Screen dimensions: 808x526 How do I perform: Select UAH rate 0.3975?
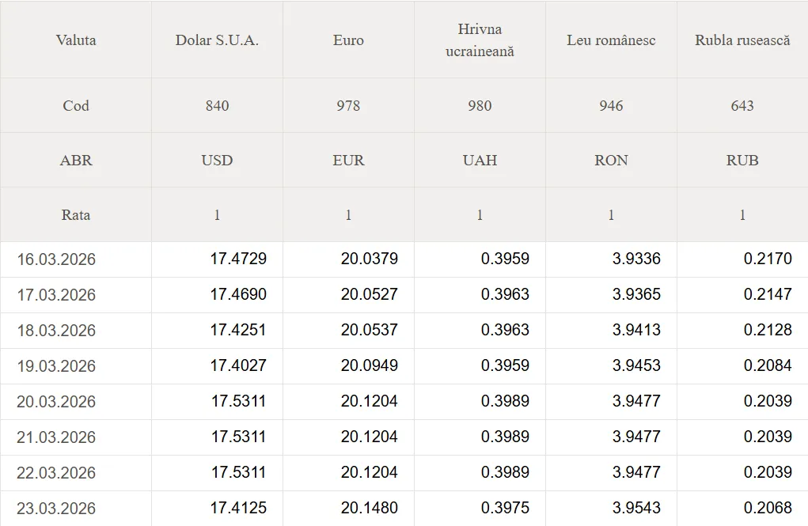tap(505, 508)
